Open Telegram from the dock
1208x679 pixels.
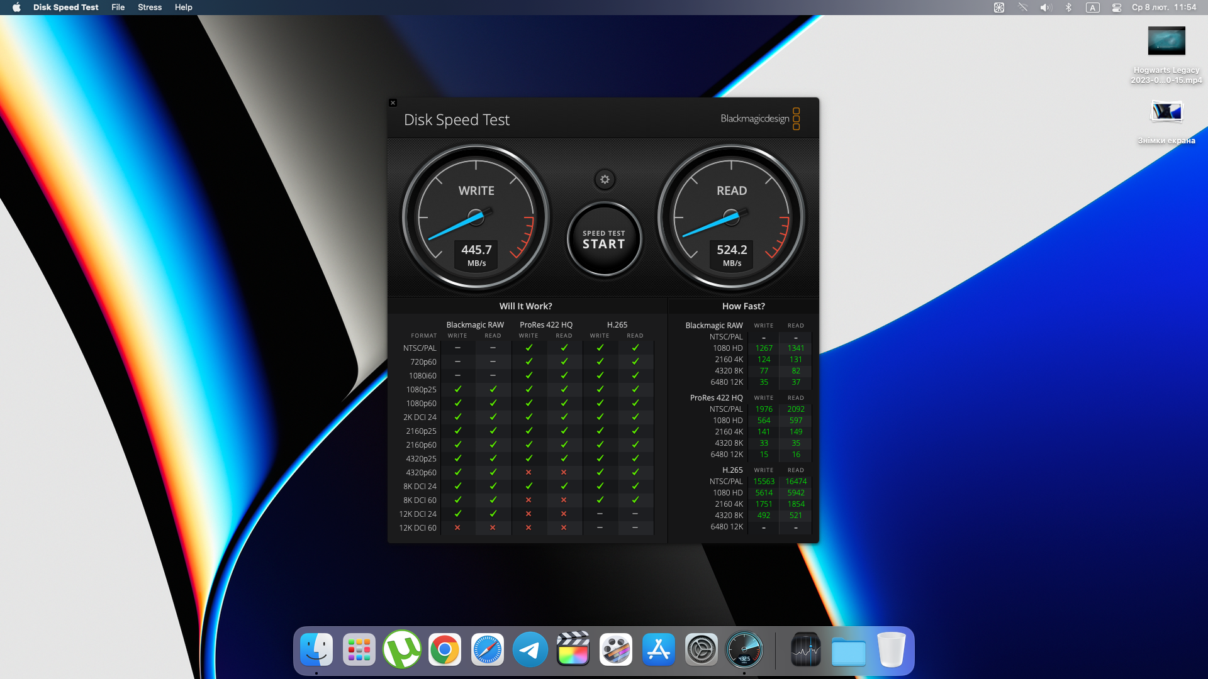(x=530, y=649)
